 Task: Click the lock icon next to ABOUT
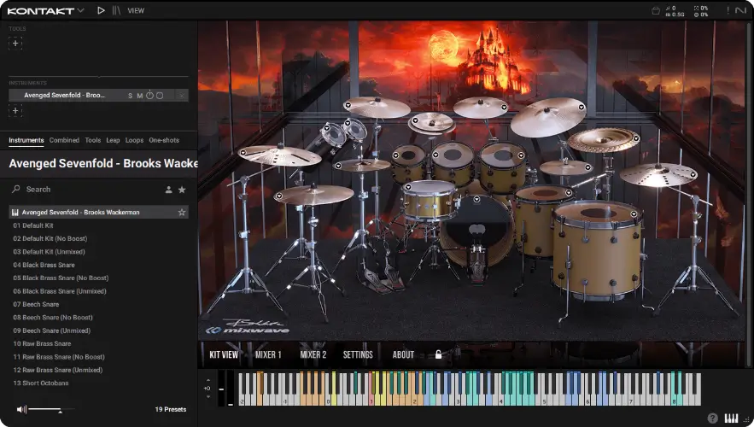coord(439,354)
